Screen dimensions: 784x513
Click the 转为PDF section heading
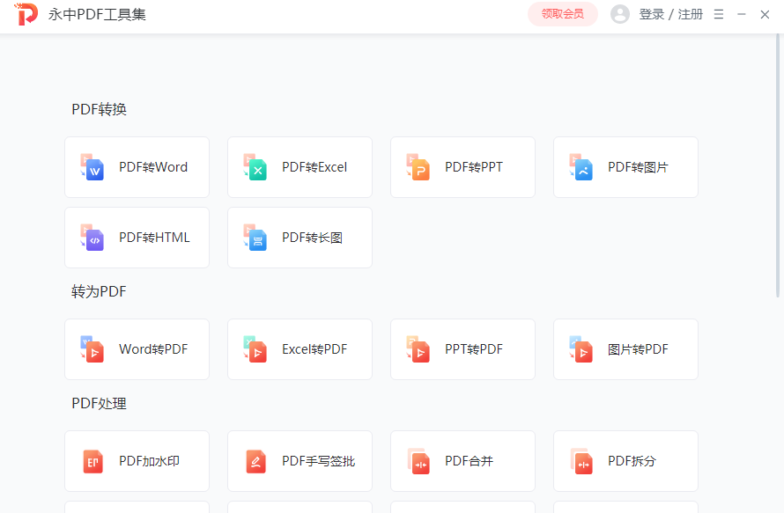click(x=99, y=292)
